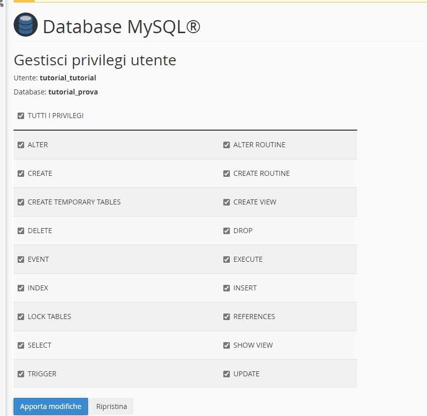Click the Database MySQL® page title
The image size is (427, 416).
[x=121, y=27]
